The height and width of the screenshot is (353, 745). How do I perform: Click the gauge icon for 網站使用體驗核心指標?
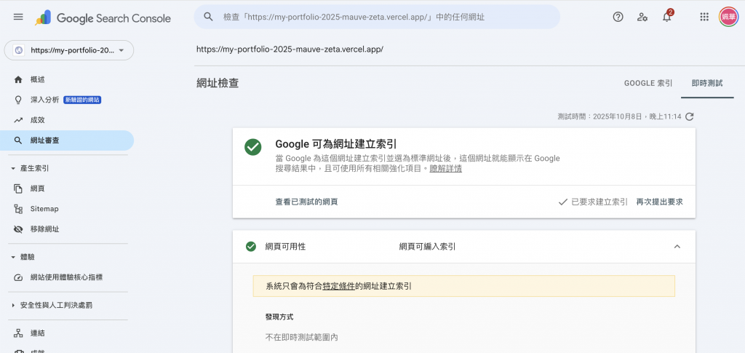[18, 277]
